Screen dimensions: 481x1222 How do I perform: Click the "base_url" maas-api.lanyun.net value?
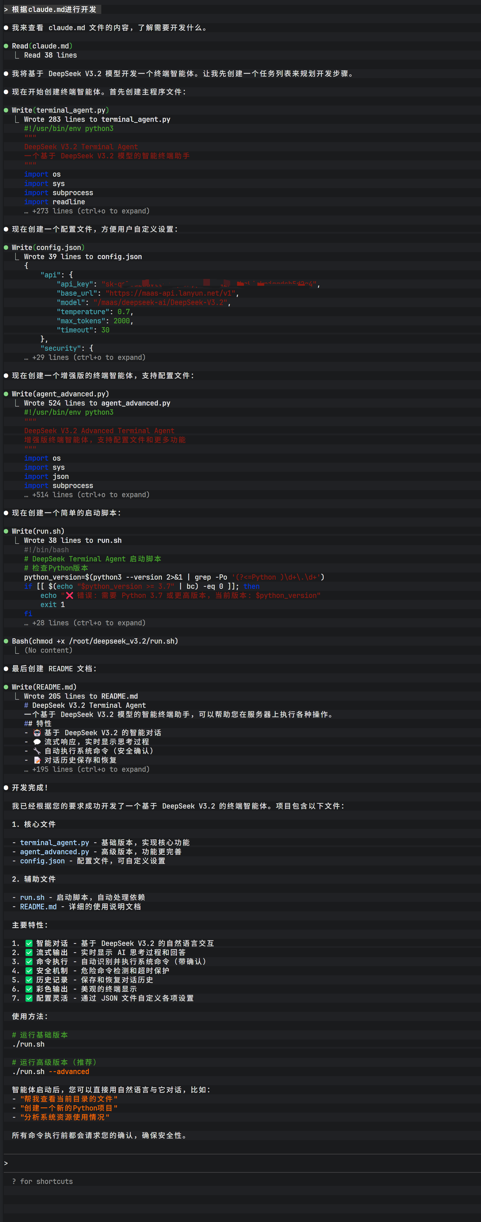(x=171, y=293)
